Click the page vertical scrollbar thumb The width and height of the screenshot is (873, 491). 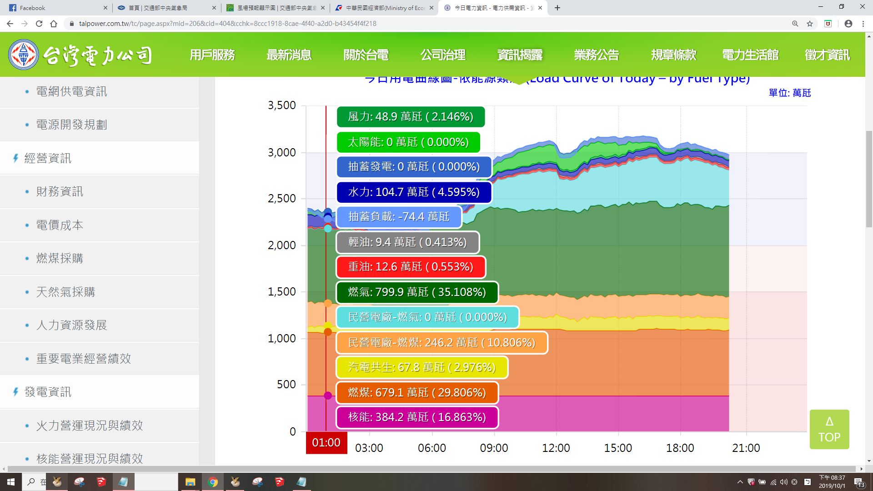(x=869, y=179)
